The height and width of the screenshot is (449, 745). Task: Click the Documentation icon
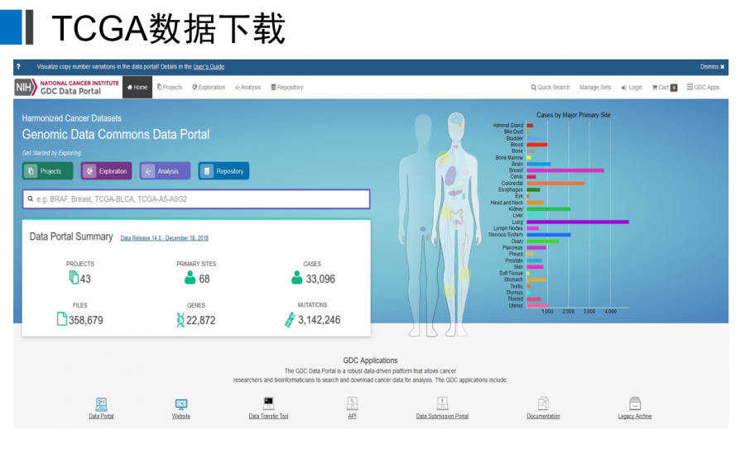544,404
